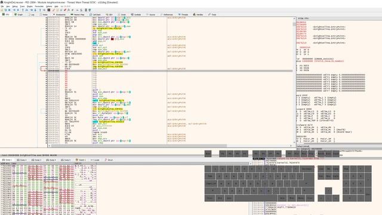
Task: Click the Trace Into toolbar icon
Action: point(32,10)
